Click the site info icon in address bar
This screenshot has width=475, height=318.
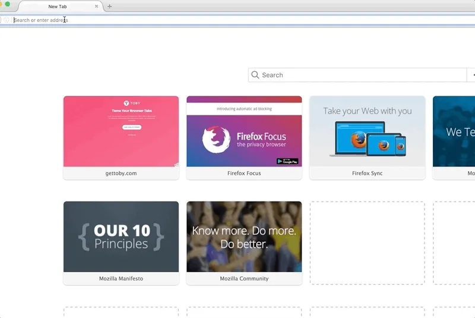tap(7, 20)
